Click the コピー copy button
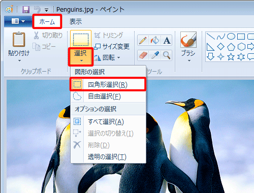Screen dimensions: 254x193 (x=44, y=47)
